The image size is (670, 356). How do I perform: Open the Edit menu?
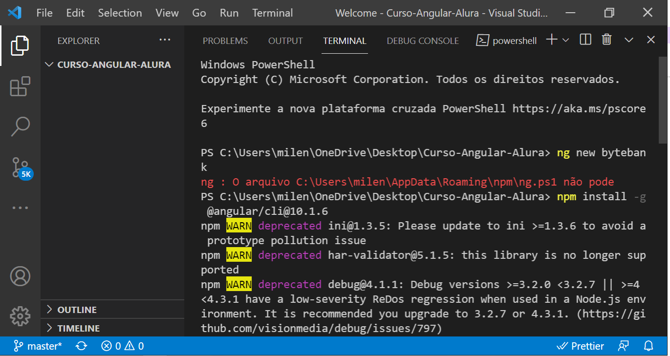75,13
